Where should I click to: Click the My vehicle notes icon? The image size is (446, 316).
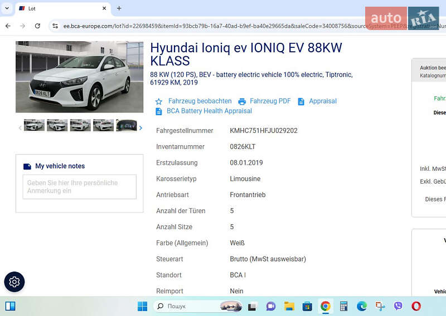point(27,166)
